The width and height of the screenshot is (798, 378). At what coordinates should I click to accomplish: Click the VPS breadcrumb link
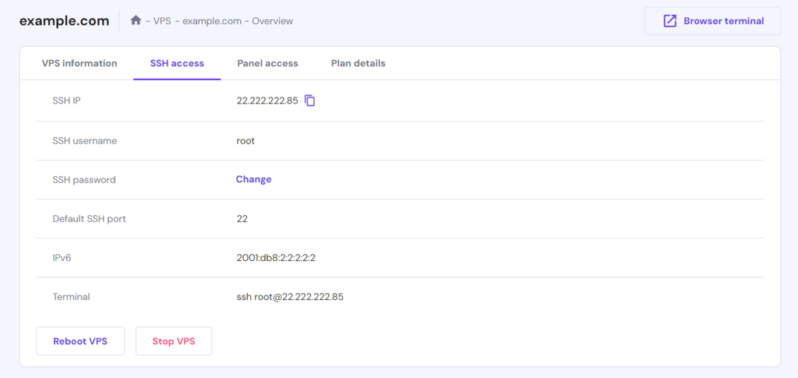pyautogui.click(x=162, y=21)
